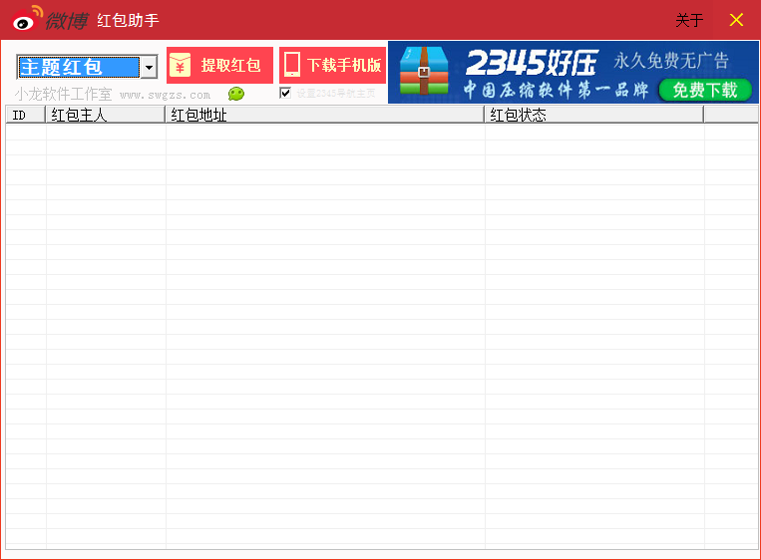Viewport: 761px width, 560px height.
Task: Close the window with yellow X
Action: 736,20
